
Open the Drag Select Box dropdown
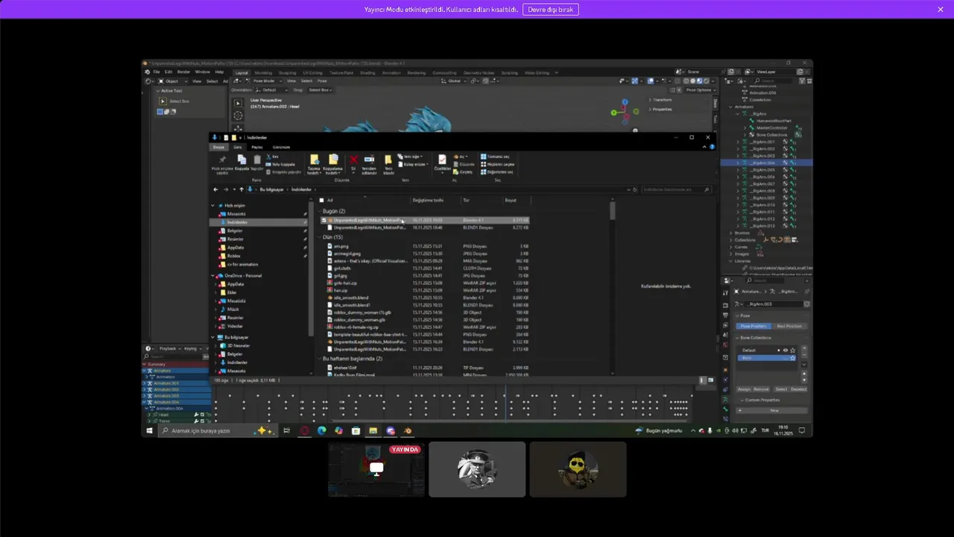click(320, 89)
